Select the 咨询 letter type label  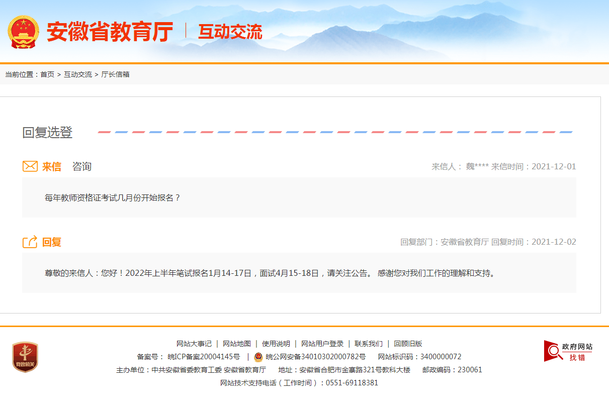[82, 166]
